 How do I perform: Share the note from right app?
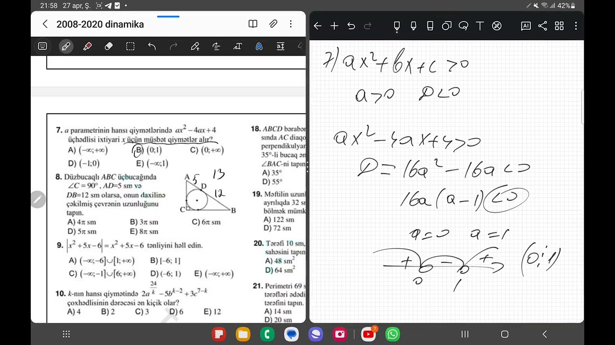tap(542, 26)
